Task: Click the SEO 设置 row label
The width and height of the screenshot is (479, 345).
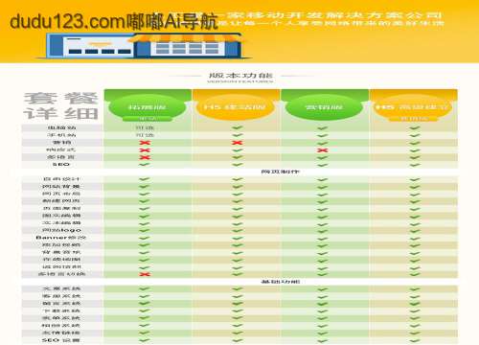Action: pyautogui.click(x=61, y=340)
